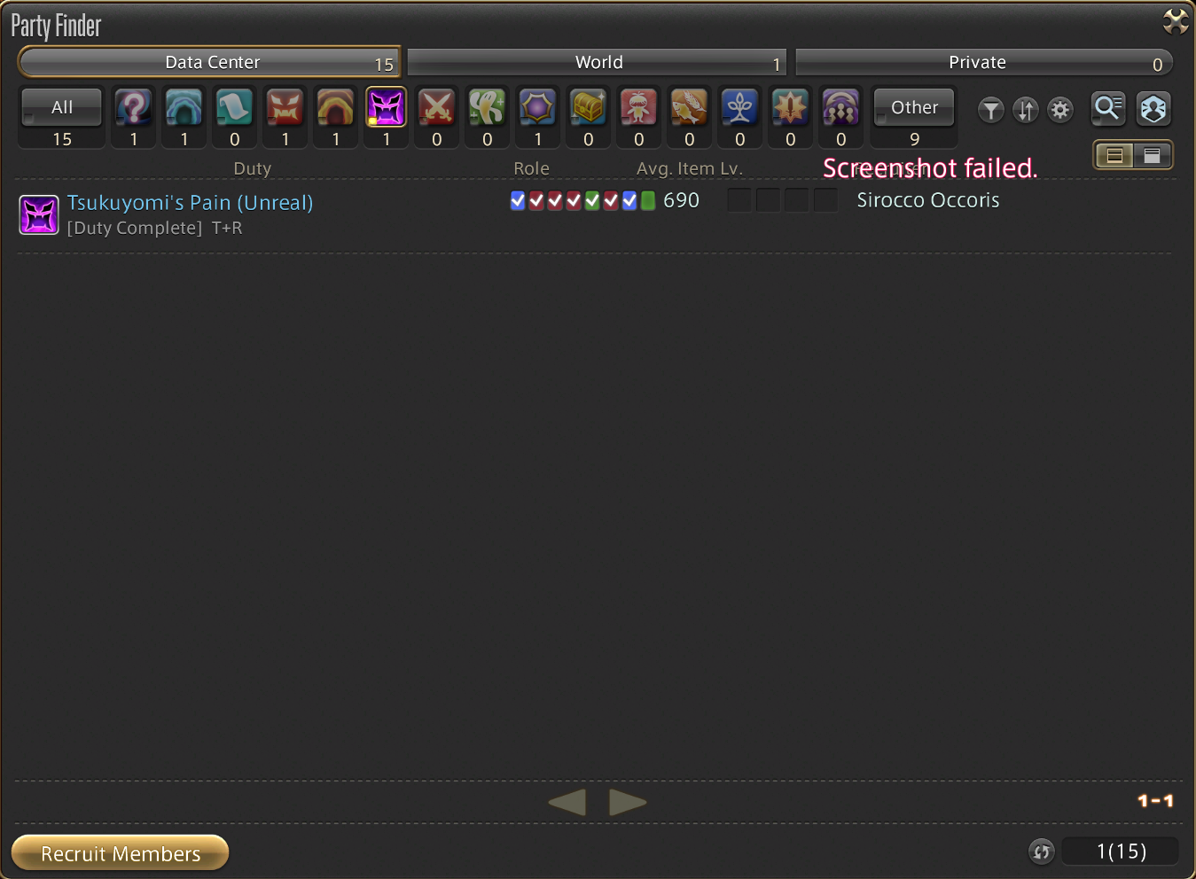The image size is (1196, 879).
Task: Click the Avg. Item Lv. column header
Action: click(x=690, y=168)
